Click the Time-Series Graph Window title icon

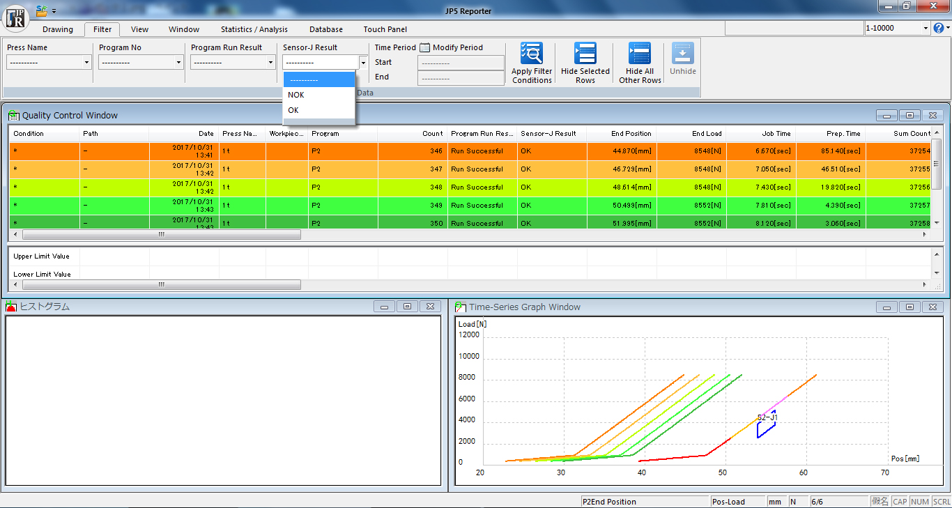point(461,307)
